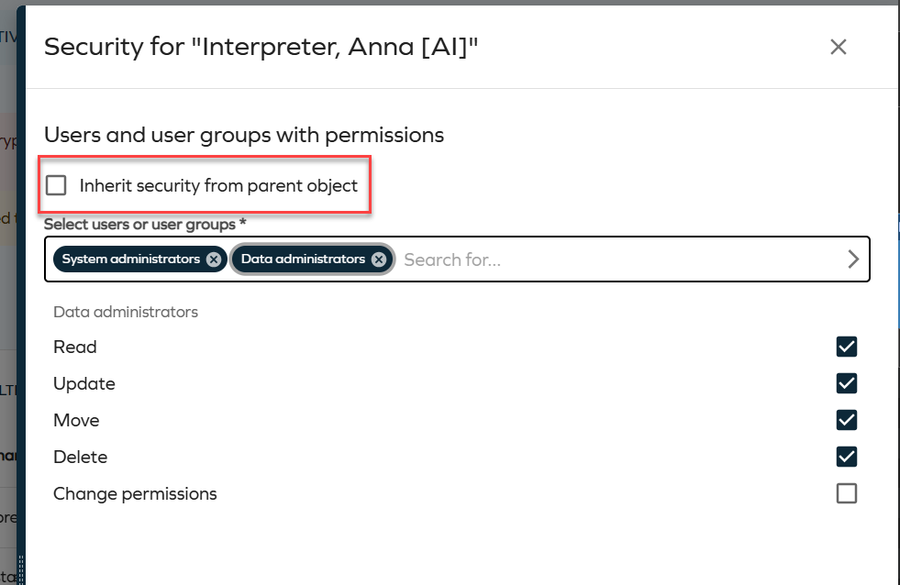
Task: Click the "Read" permission row label
Action: 74,347
